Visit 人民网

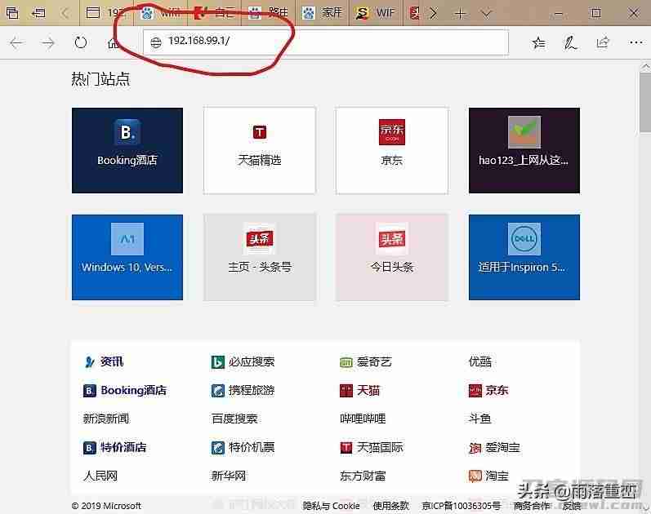100,476
